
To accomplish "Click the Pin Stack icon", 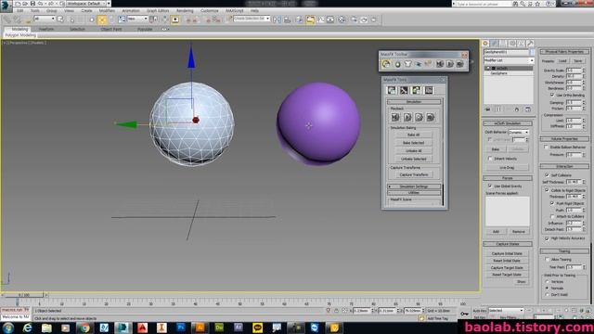I will [x=488, y=109].
